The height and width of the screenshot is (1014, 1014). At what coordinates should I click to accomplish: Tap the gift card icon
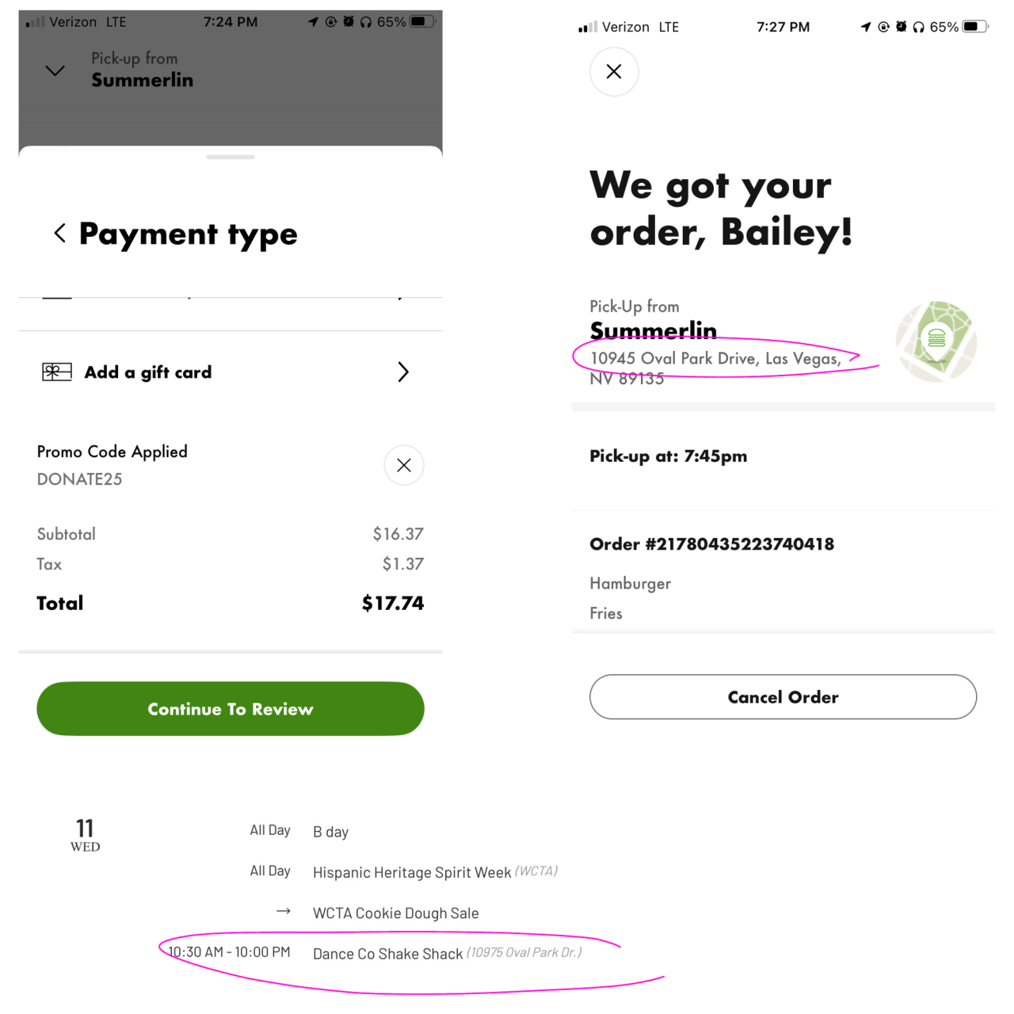pyautogui.click(x=57, y=372)
